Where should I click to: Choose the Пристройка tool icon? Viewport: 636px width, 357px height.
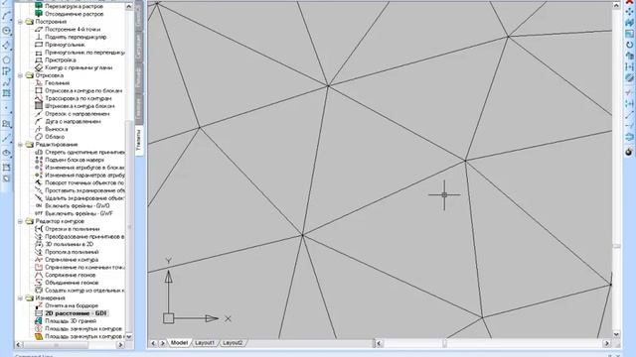point(39,59)
